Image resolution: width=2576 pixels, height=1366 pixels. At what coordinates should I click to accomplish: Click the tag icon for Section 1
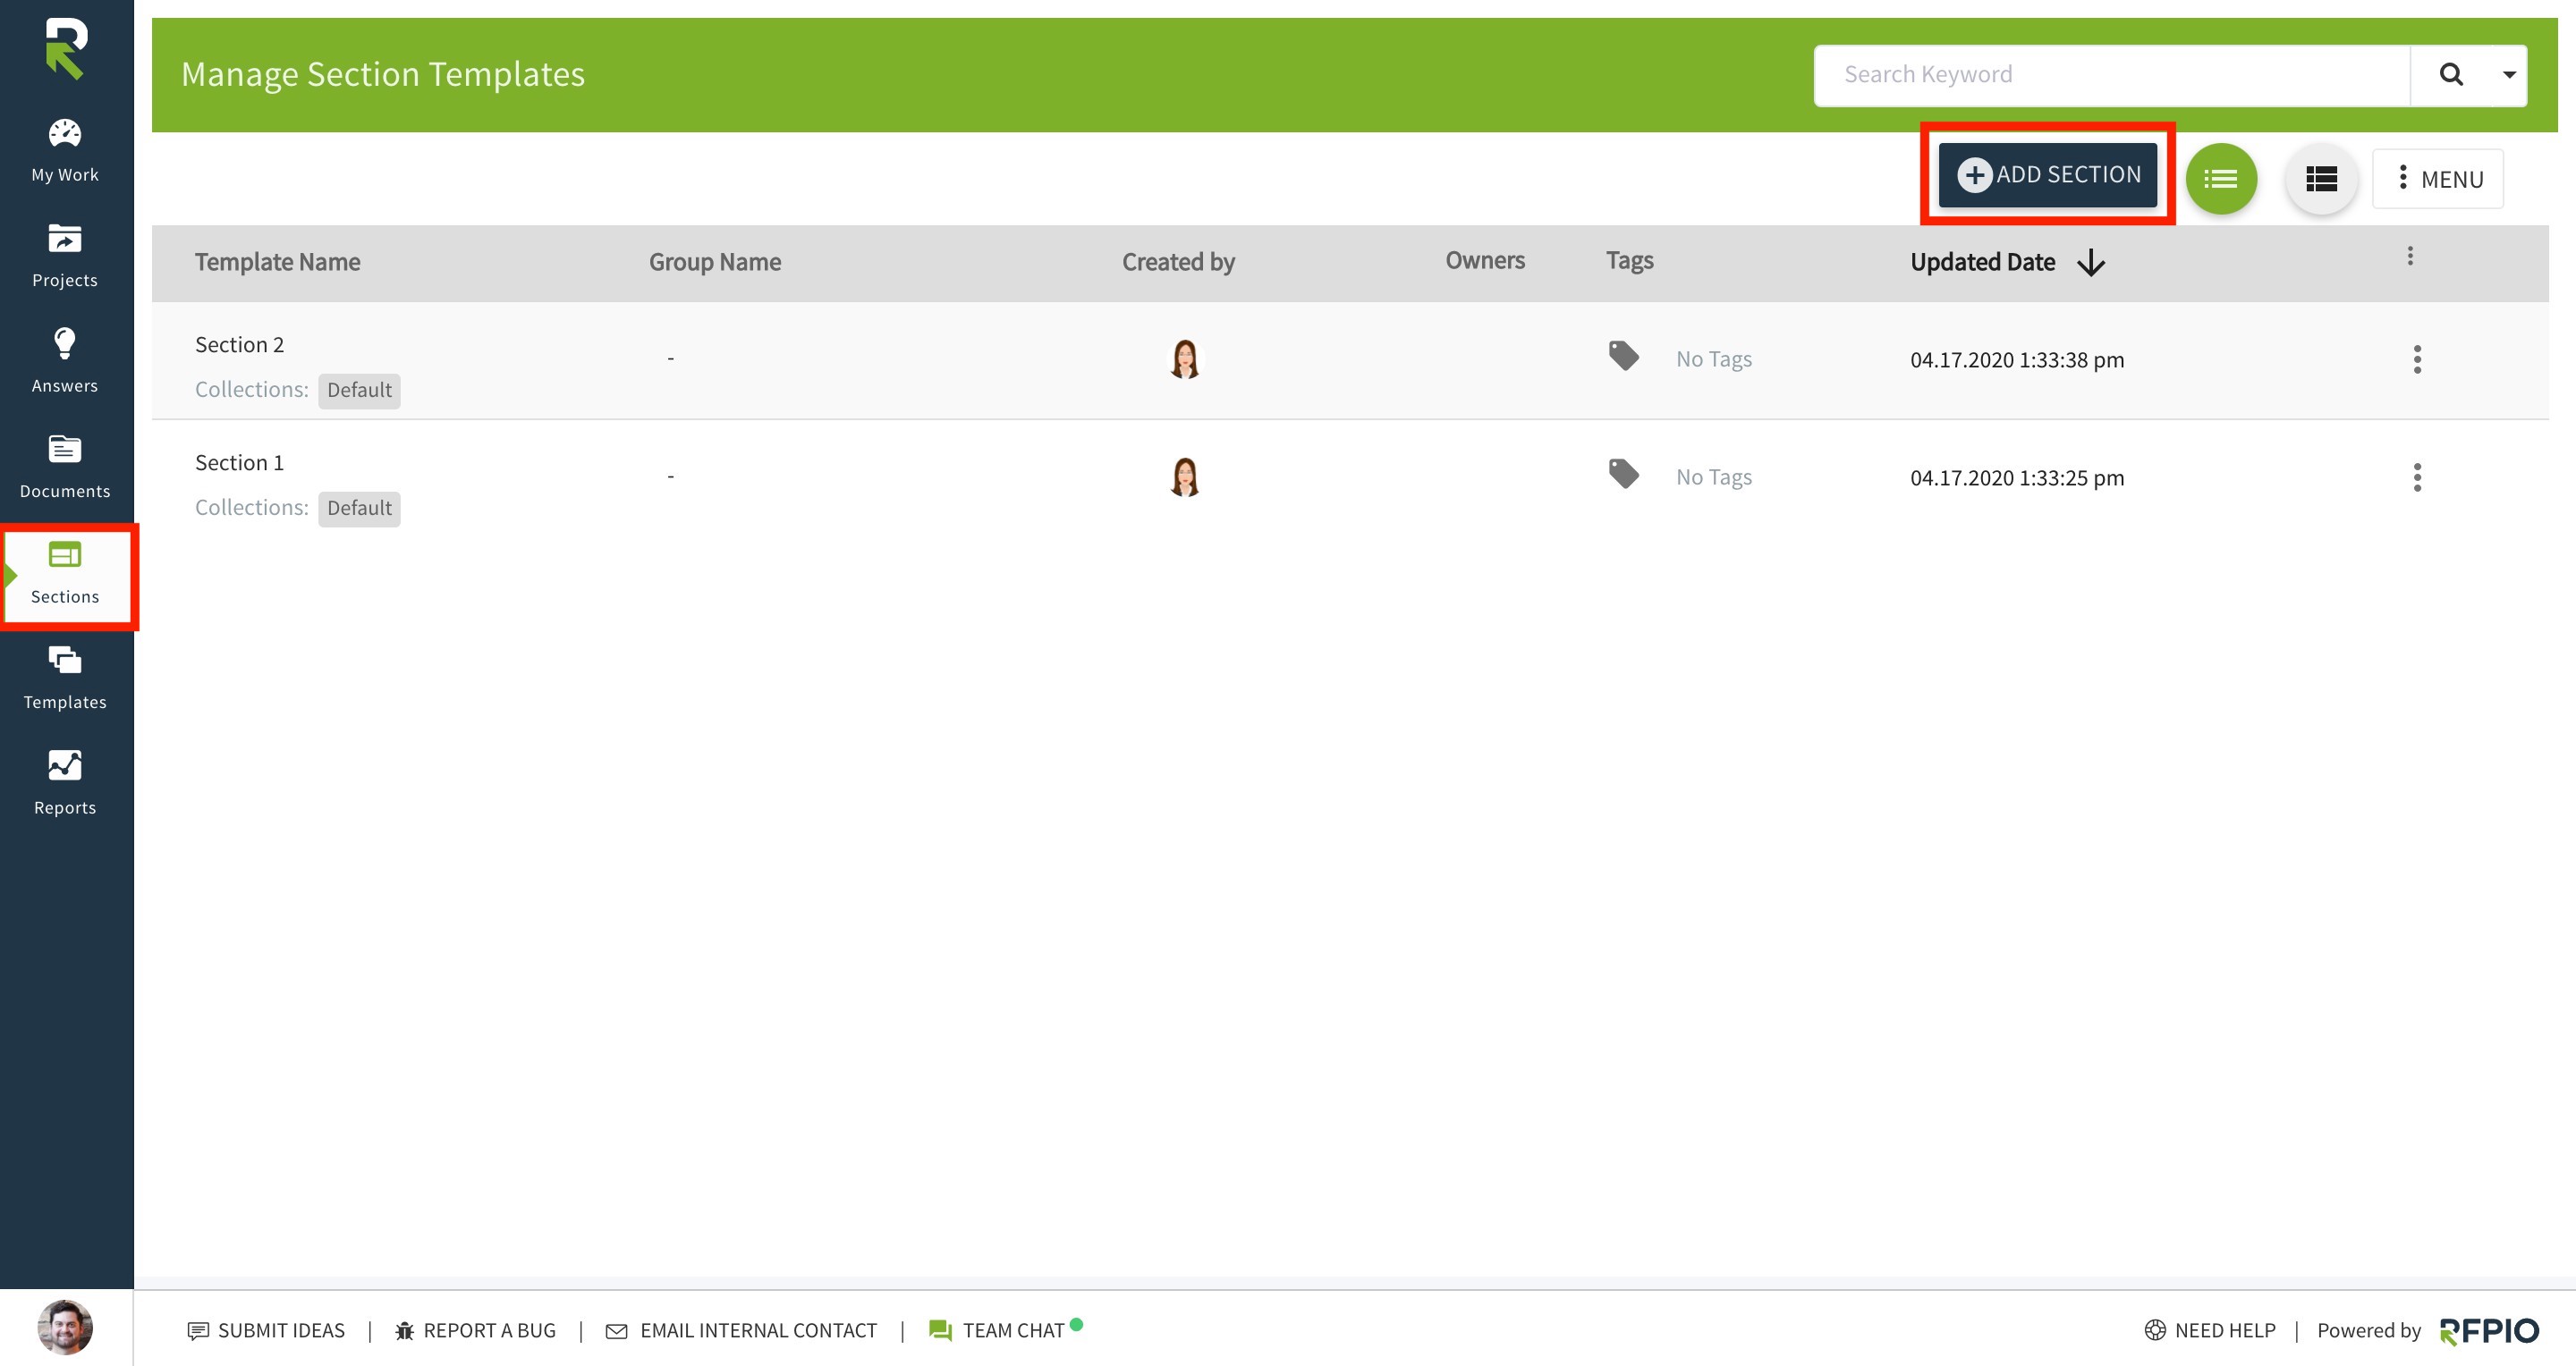[x=1623, y=474]
